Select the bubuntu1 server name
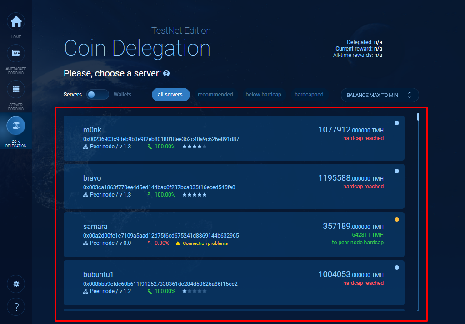Screen dimensions: 465x324 pyautogui.click(x=98, y=274)
